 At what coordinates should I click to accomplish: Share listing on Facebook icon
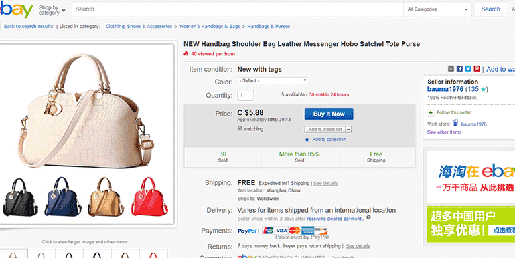459,69
